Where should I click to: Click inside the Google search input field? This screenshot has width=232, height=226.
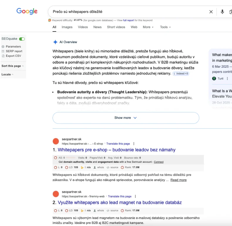point(126,12)
